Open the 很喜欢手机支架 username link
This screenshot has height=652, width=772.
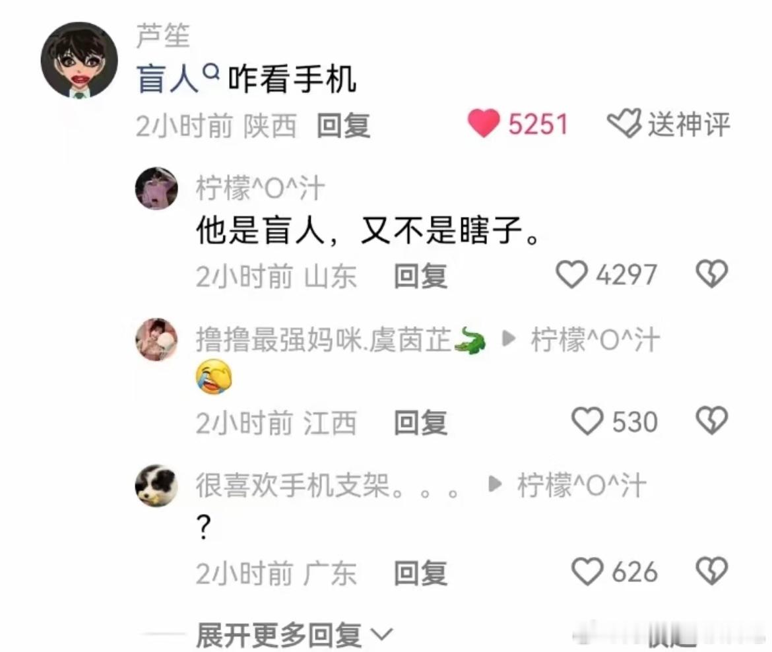pyautogui.click(x=328, y=486)
